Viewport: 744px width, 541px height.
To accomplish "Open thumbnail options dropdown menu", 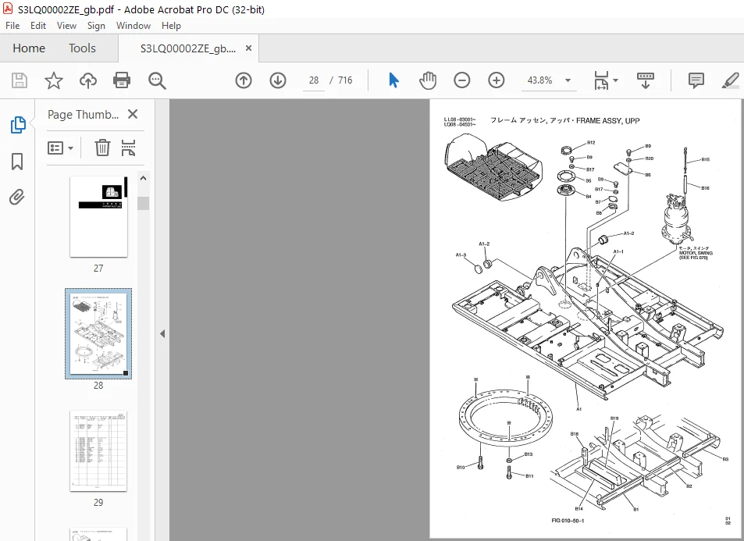I will coord(60,148).
